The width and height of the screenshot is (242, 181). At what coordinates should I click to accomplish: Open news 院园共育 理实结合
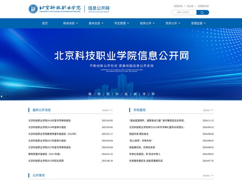tap(139, 134)
